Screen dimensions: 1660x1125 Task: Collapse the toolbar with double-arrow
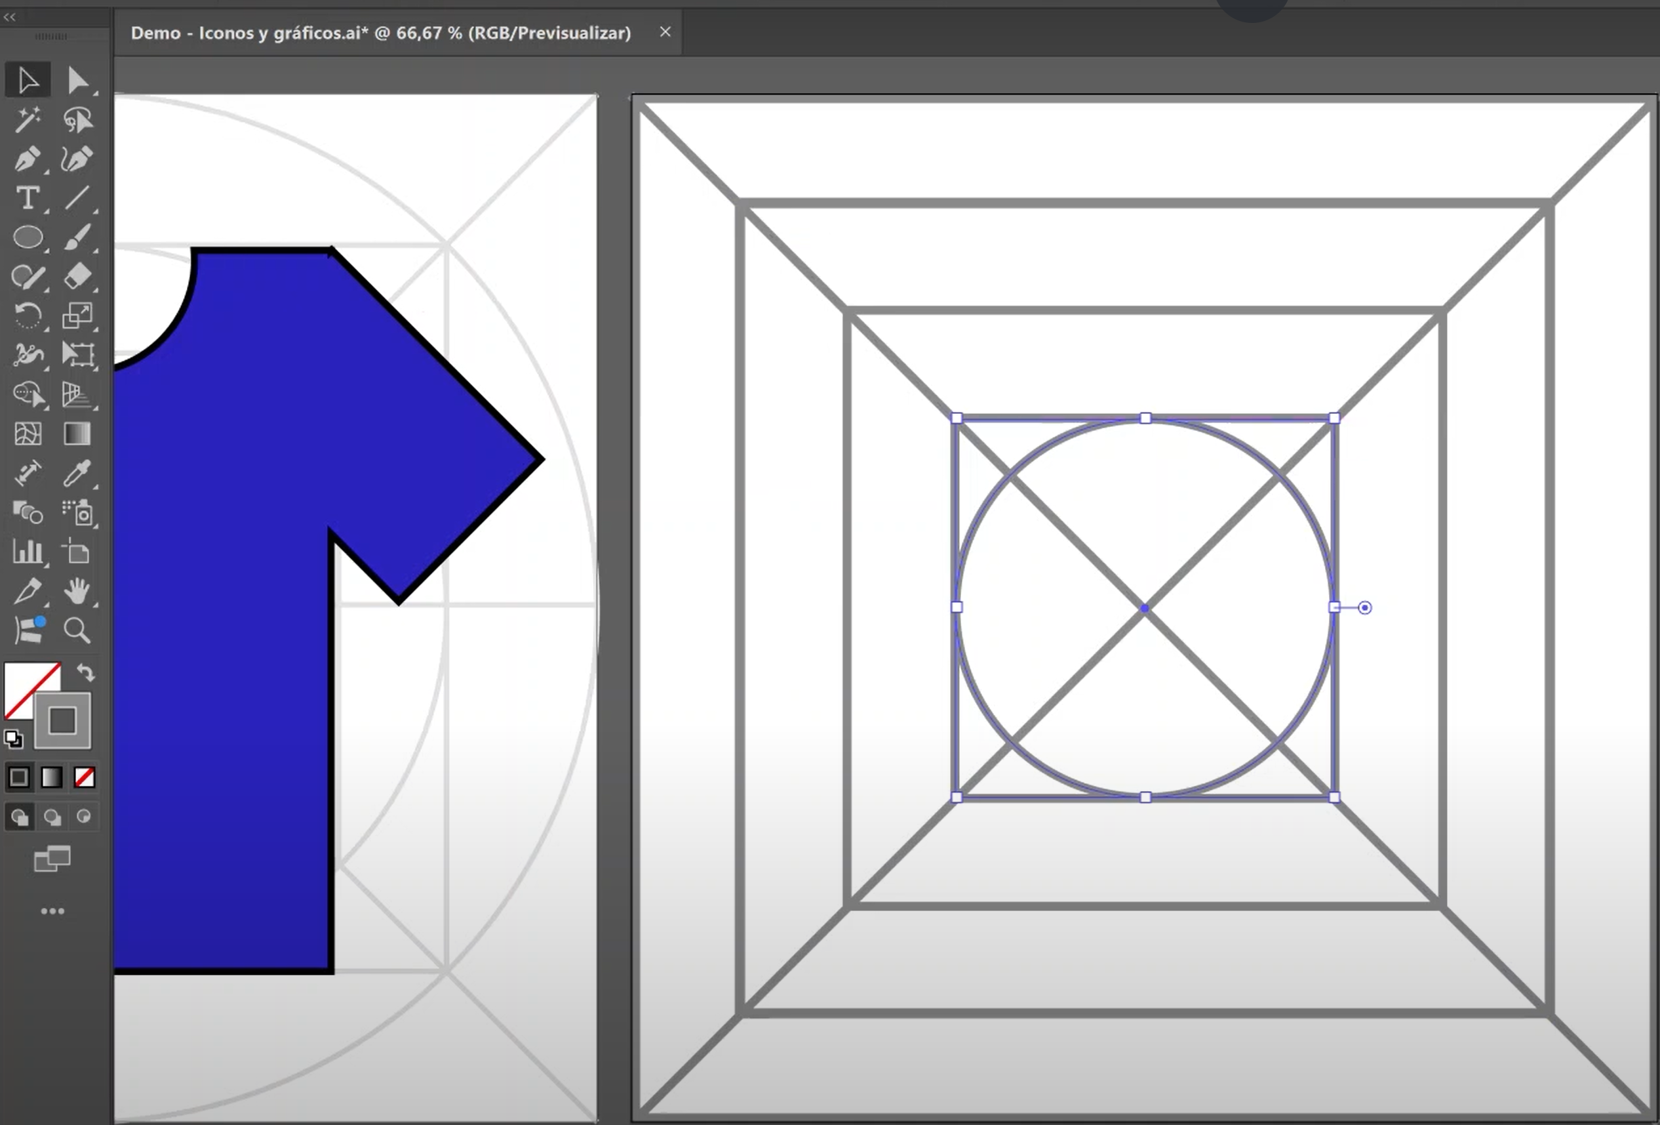point(9,17)
